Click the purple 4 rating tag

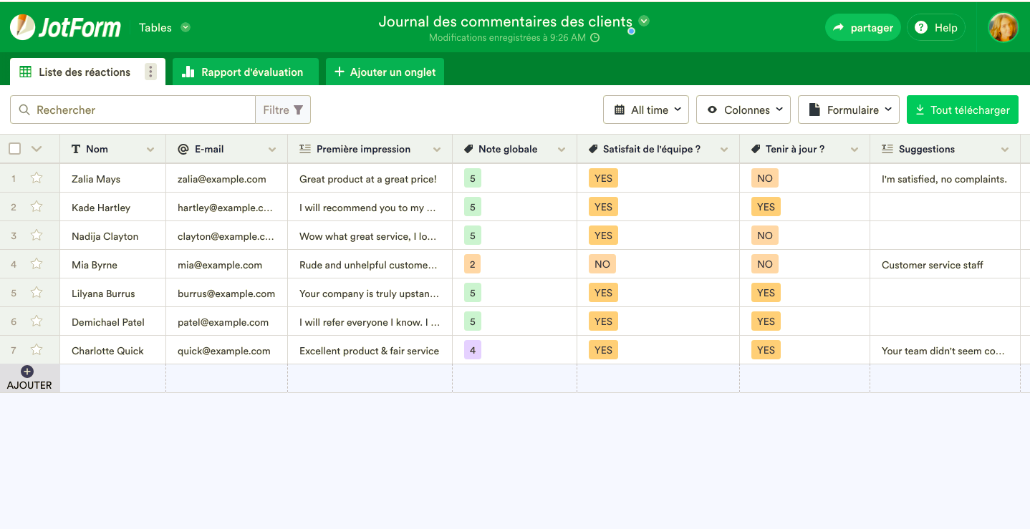coord(472,350)
